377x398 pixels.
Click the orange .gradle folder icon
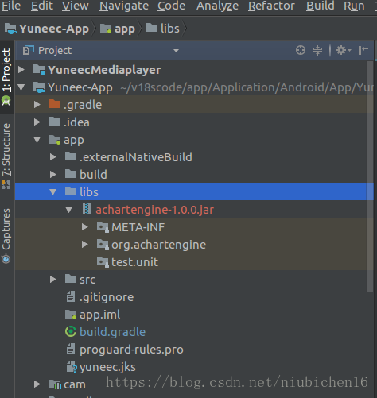pos(55,104)
